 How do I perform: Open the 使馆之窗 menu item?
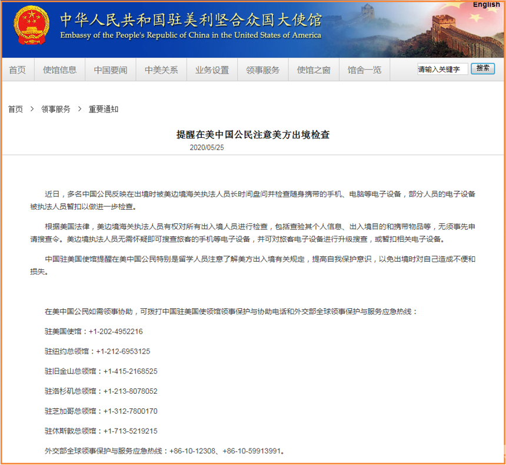click(x=314, y=70)
